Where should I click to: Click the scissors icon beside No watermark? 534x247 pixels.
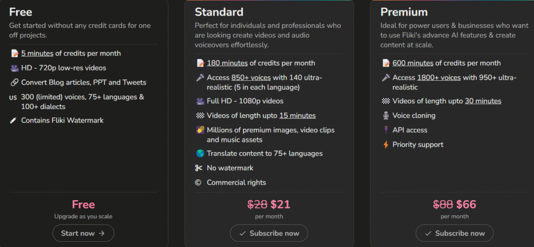coord(199,168)
